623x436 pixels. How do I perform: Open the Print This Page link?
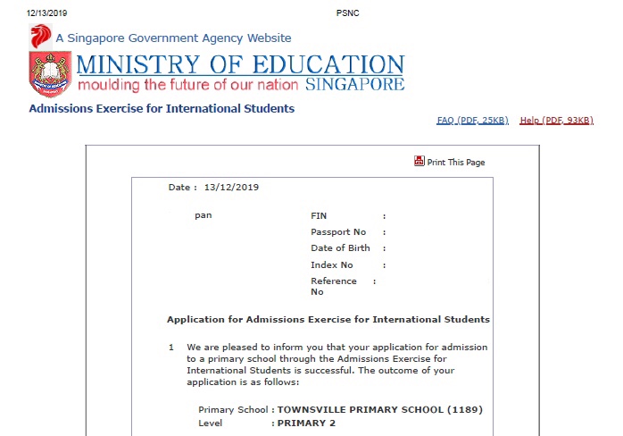(x=456, y=163)
